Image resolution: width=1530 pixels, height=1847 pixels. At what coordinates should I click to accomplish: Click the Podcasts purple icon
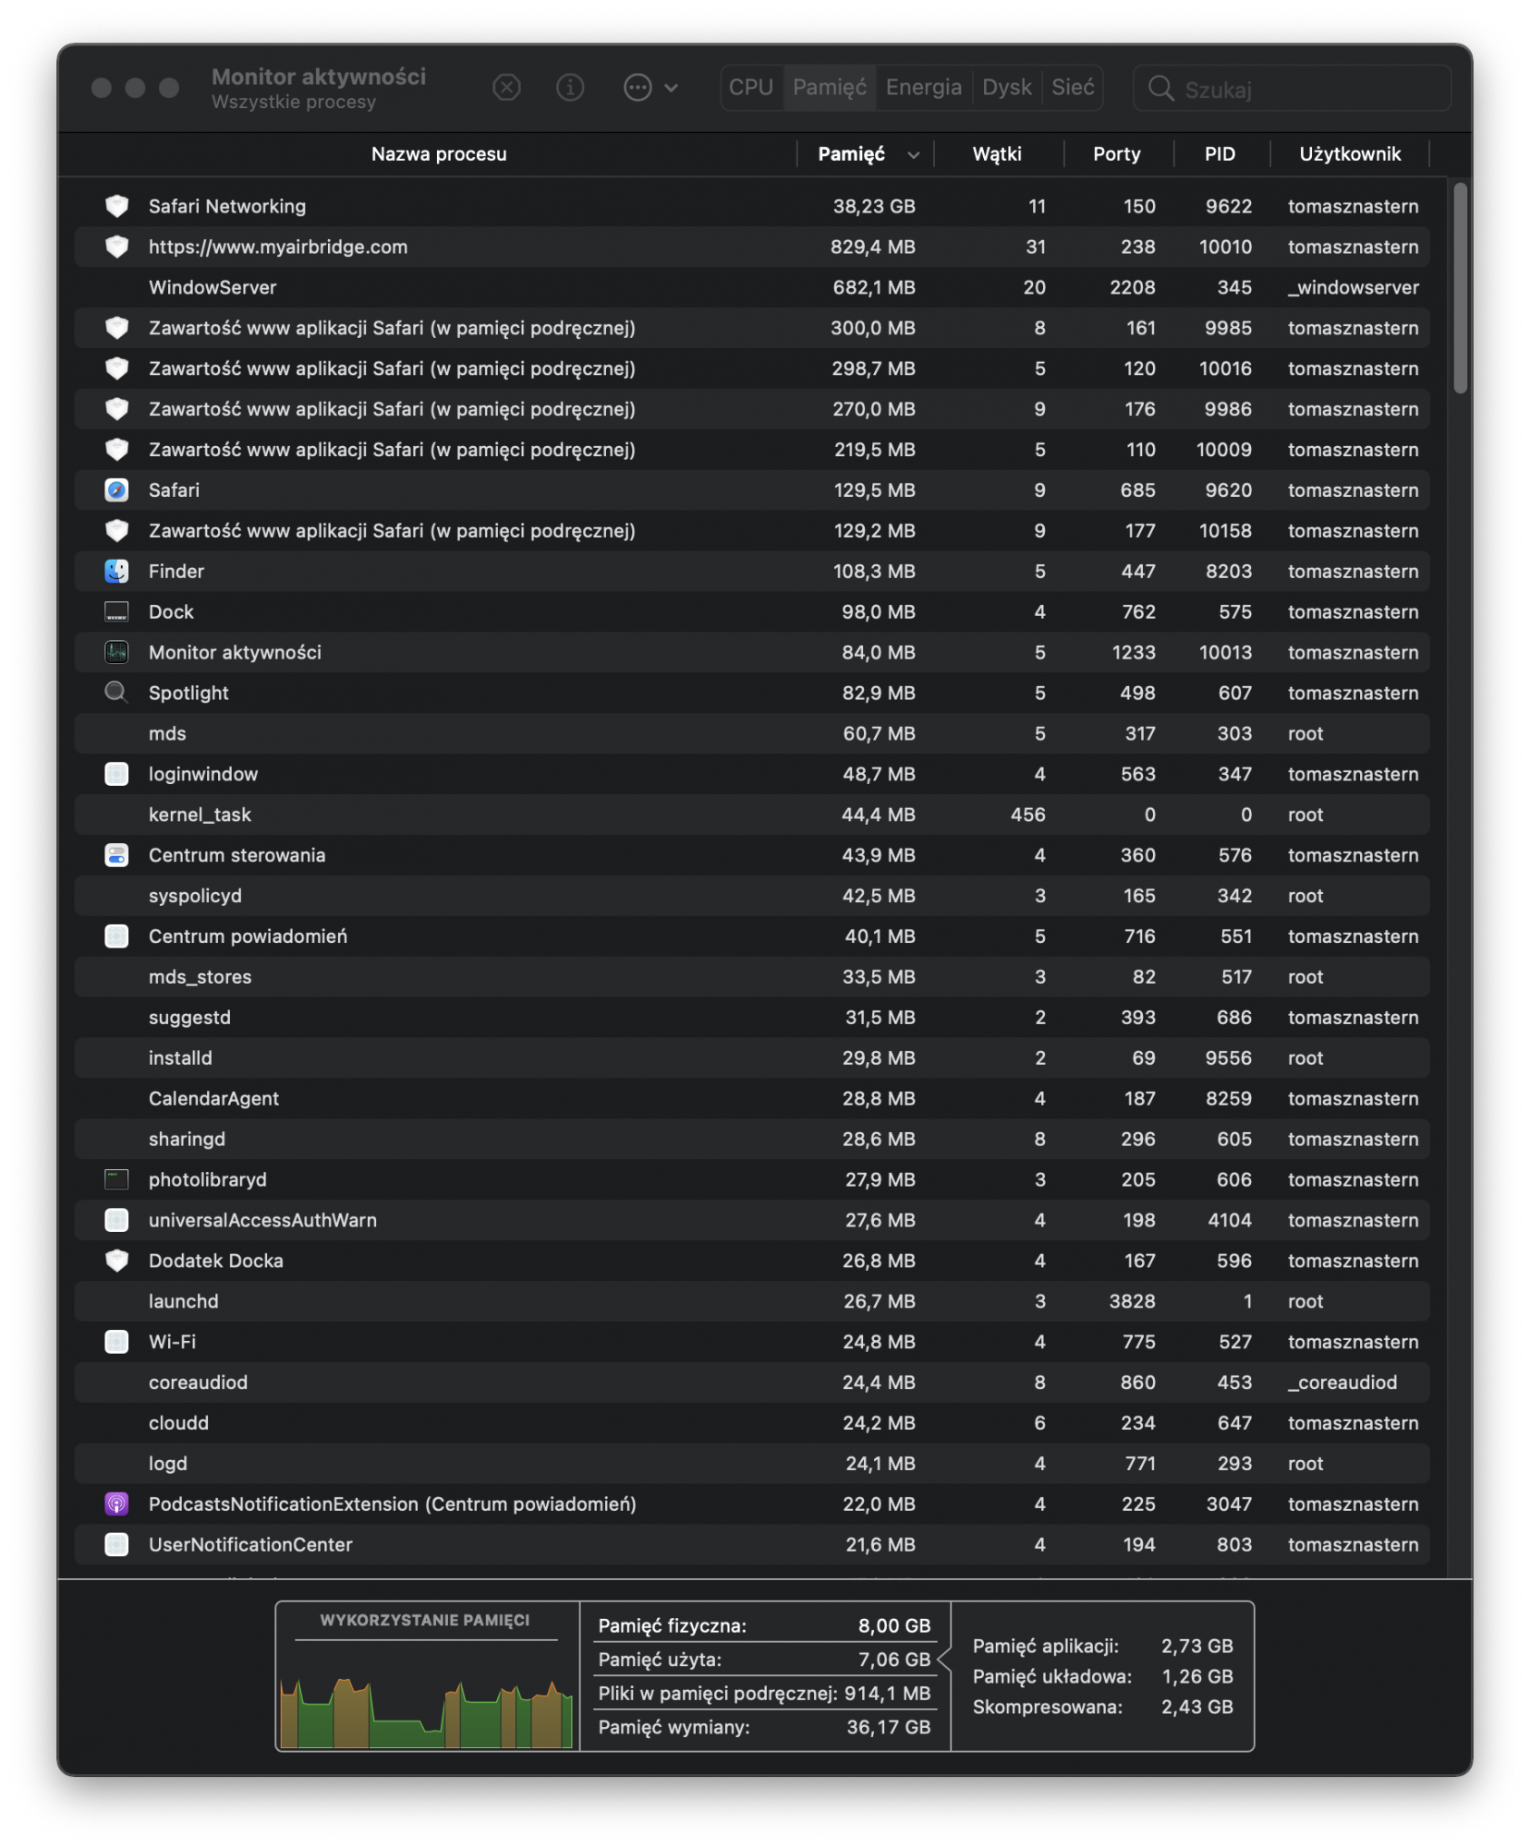116,1503
